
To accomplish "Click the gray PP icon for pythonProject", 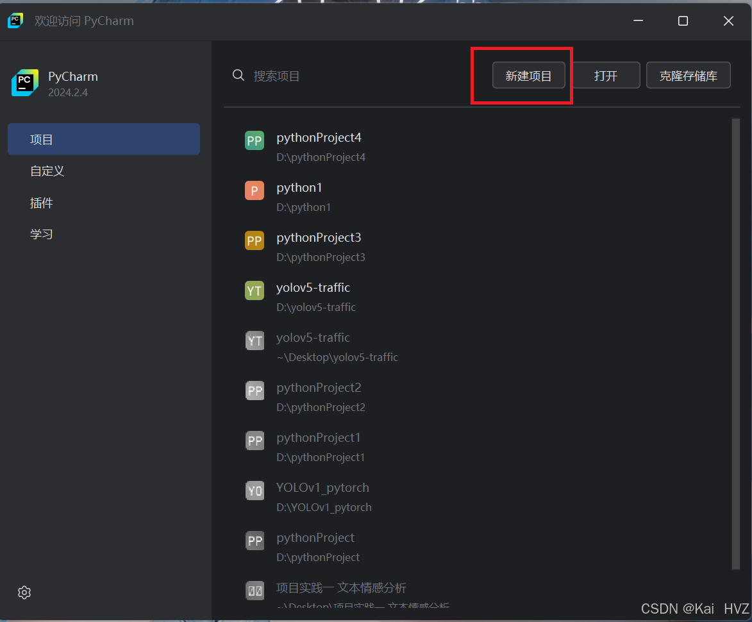I will [254, 541].
